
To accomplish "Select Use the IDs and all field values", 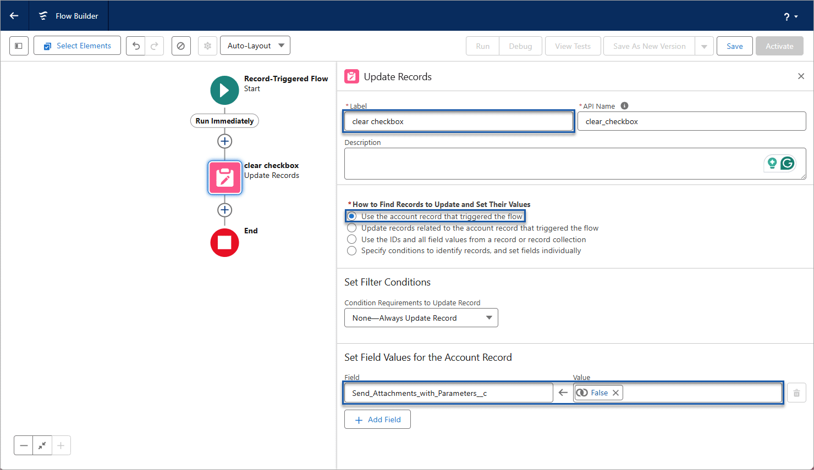I will [x=352, y=239].
